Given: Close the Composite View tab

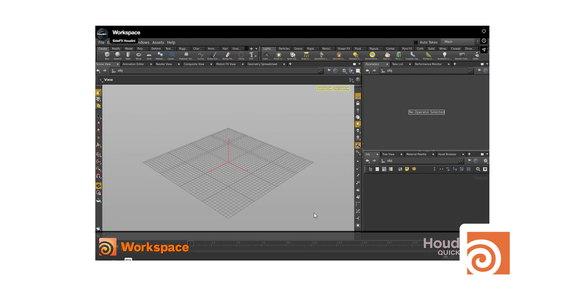Looking at the screenshot, I should (211, 64).
